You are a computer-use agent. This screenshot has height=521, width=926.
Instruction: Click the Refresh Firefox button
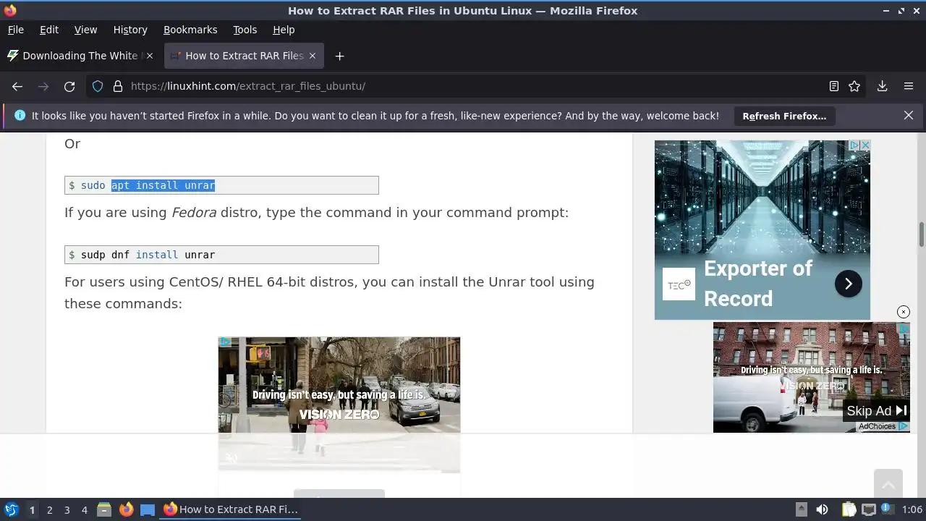[784, 116]
